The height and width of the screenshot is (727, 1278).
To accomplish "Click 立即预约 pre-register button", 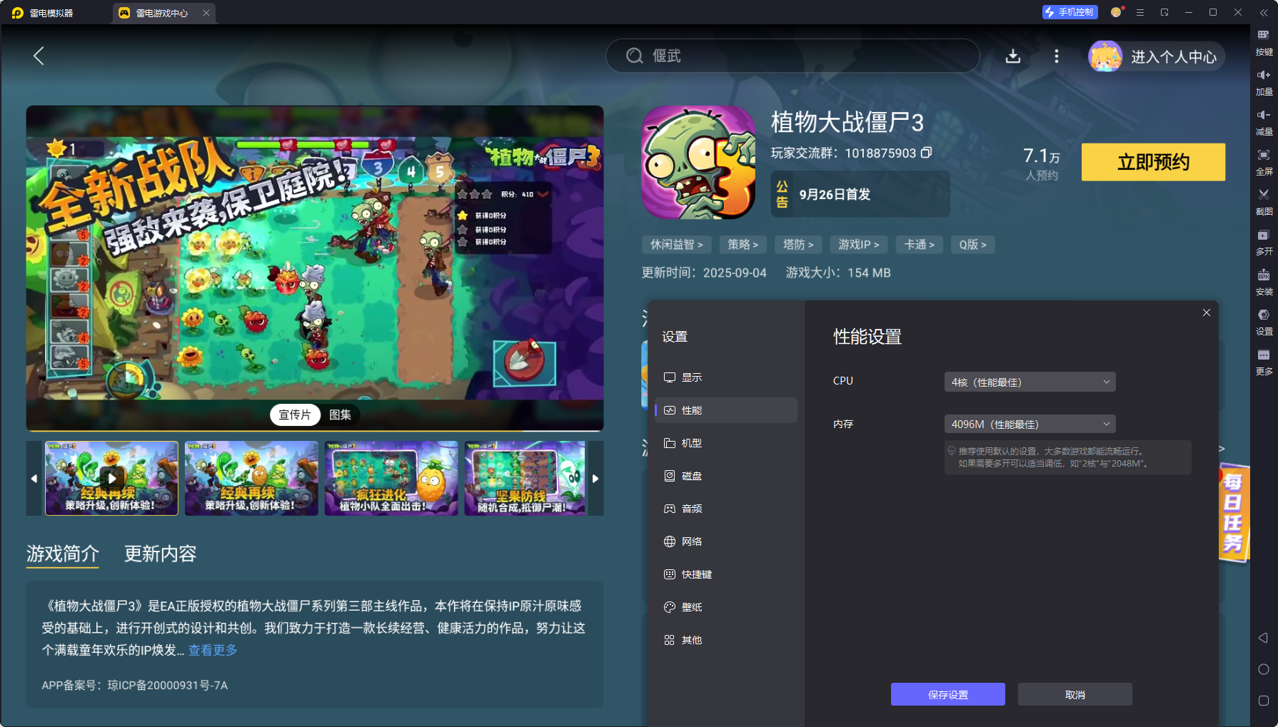I will coord(1153,162).
